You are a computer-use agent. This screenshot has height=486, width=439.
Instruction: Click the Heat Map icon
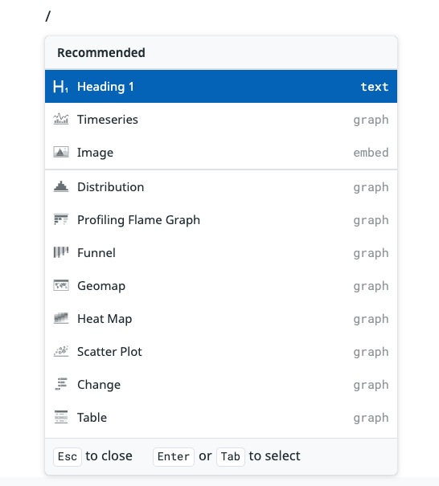pos(61,318)
